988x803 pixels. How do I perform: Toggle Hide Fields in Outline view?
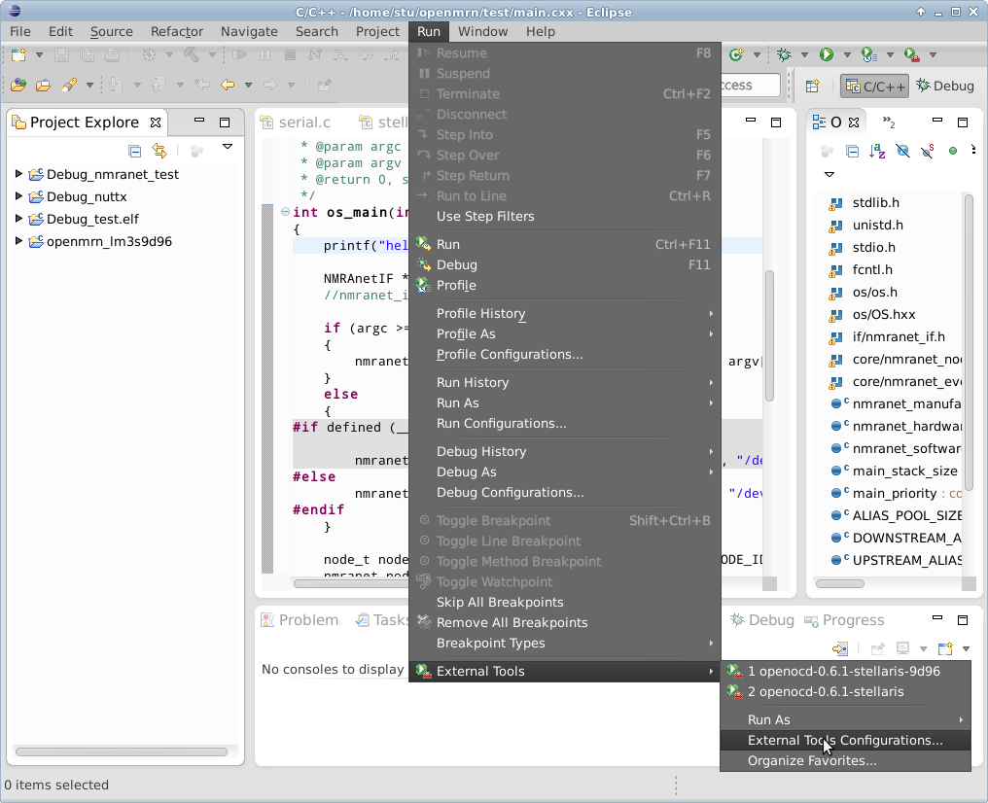(x=902, y=151)
